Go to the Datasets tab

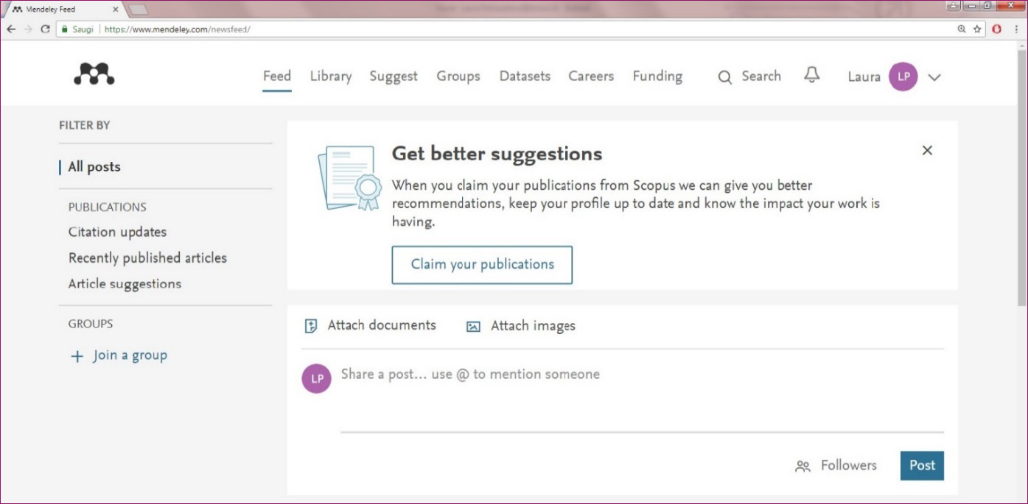click(x=525, y=76)
